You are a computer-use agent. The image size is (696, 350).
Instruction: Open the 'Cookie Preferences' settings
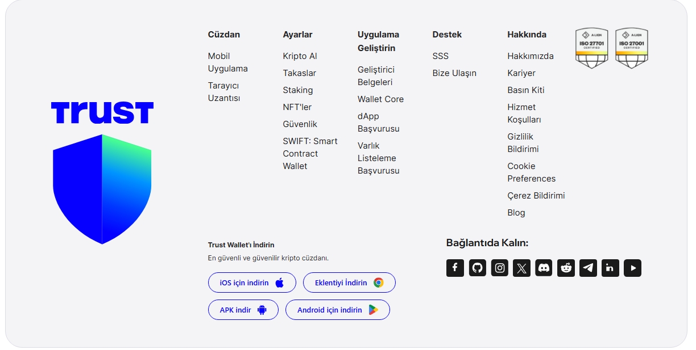pos(532,172)
